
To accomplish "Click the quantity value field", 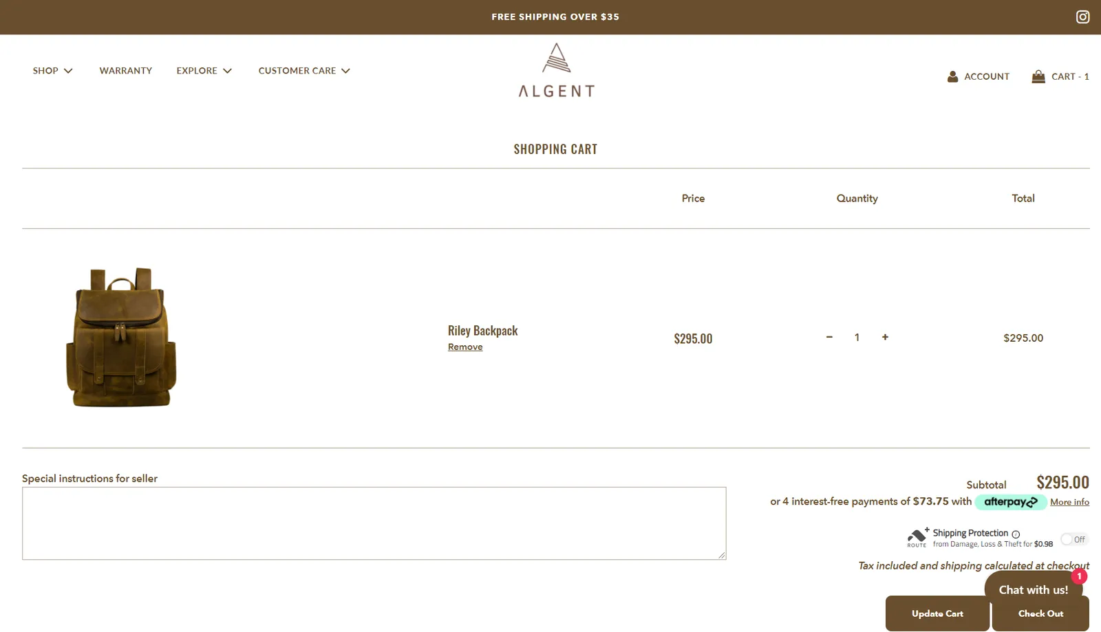I will [x=857, y=337].
